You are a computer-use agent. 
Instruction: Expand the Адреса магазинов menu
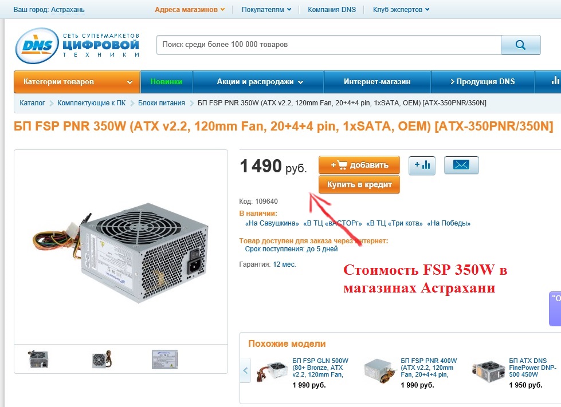pos(190,10)
